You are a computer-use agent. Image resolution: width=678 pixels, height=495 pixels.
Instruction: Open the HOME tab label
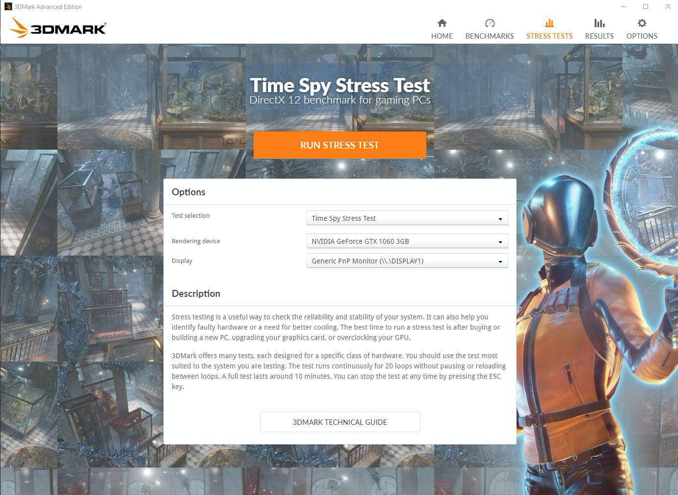[x=442, y=36]
